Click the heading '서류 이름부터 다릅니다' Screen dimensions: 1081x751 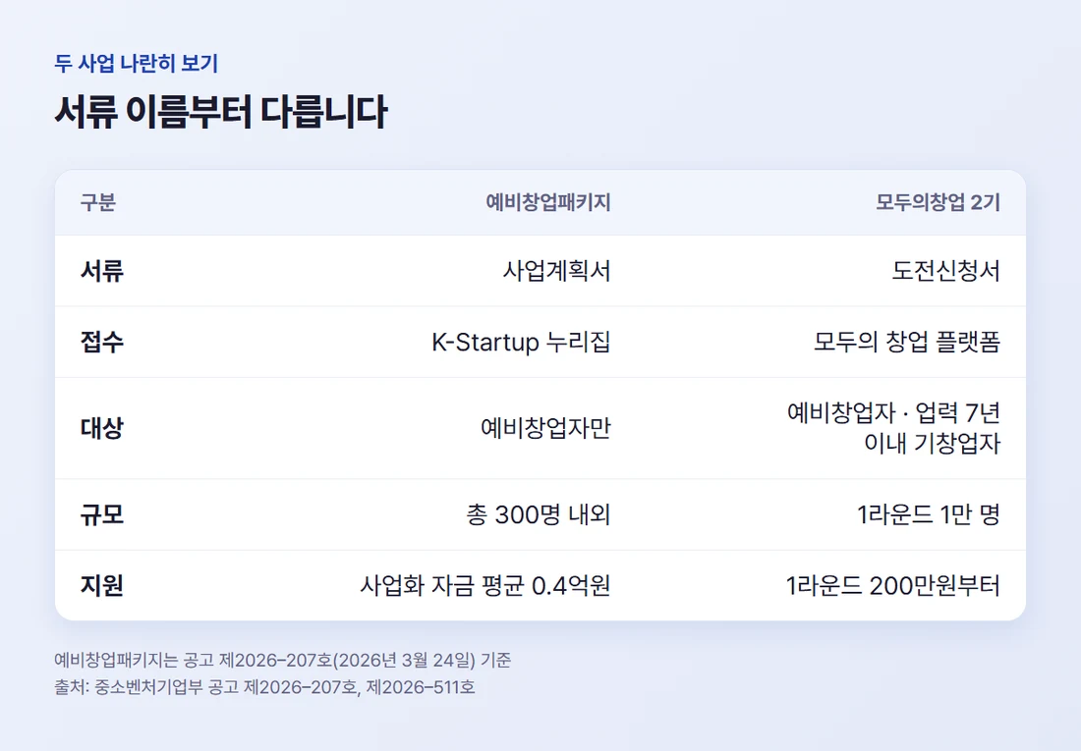(220, 112)
